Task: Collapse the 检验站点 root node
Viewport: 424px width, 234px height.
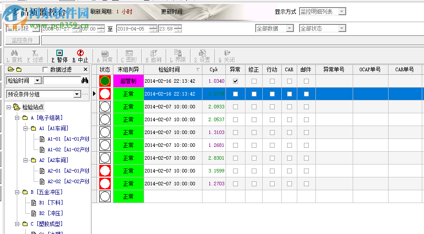Action: (9, 107)
